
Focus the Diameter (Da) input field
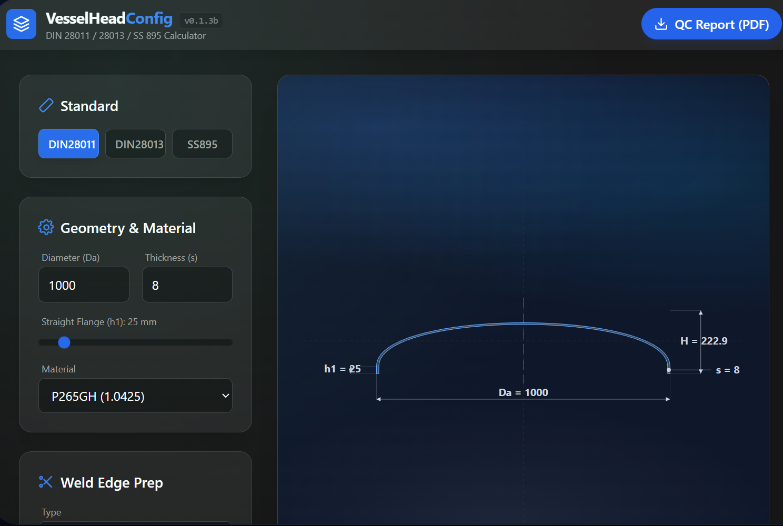click(84, 285)
